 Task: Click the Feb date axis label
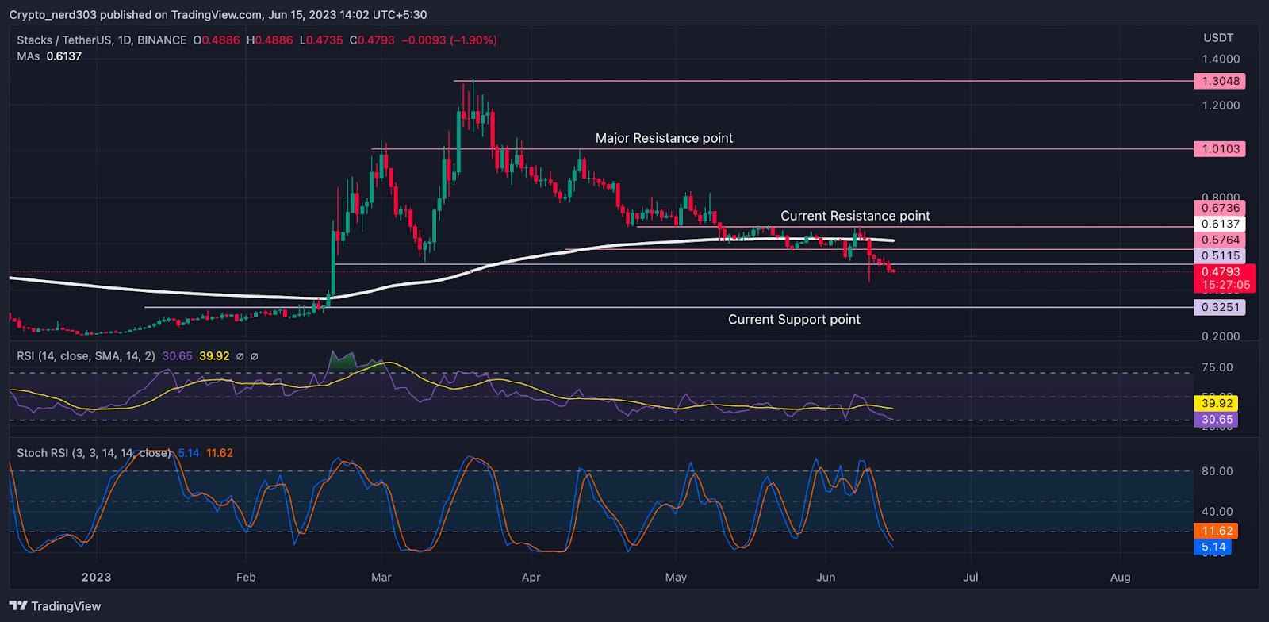coord(246,577)
